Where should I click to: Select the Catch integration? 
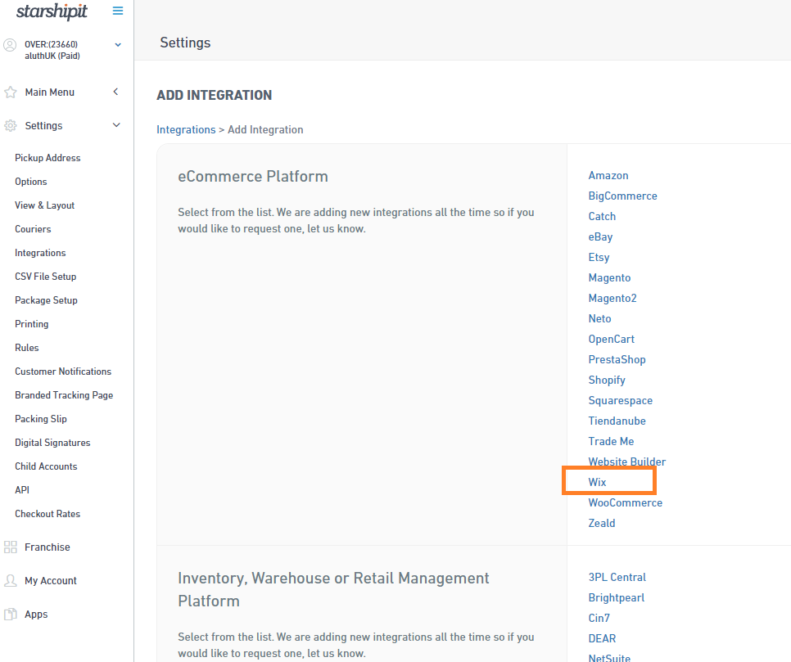(602, 216)
